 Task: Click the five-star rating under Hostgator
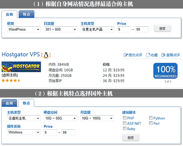tap(11, 80)
